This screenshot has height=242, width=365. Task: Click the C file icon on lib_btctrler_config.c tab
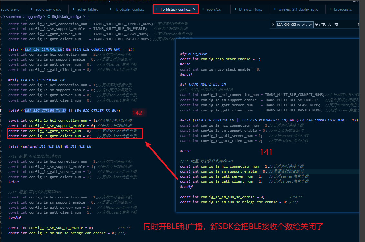[x=111, y=9]
